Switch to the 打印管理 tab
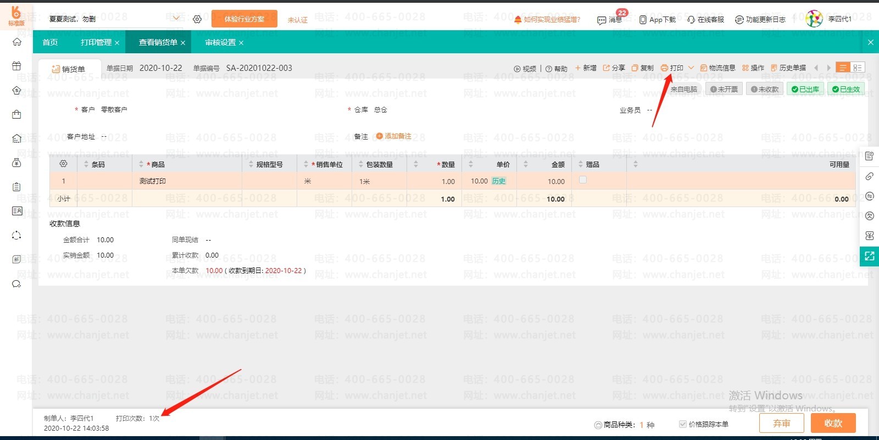 96,42
